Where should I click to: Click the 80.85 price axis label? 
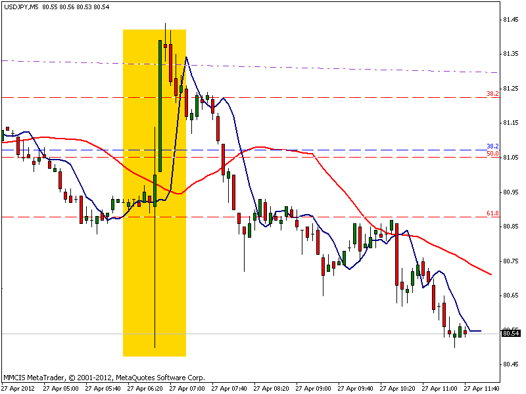[511, 227]
